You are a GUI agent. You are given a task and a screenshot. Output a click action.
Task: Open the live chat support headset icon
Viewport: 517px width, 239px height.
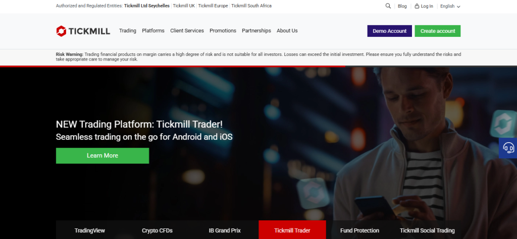click(x=508, y=148)
